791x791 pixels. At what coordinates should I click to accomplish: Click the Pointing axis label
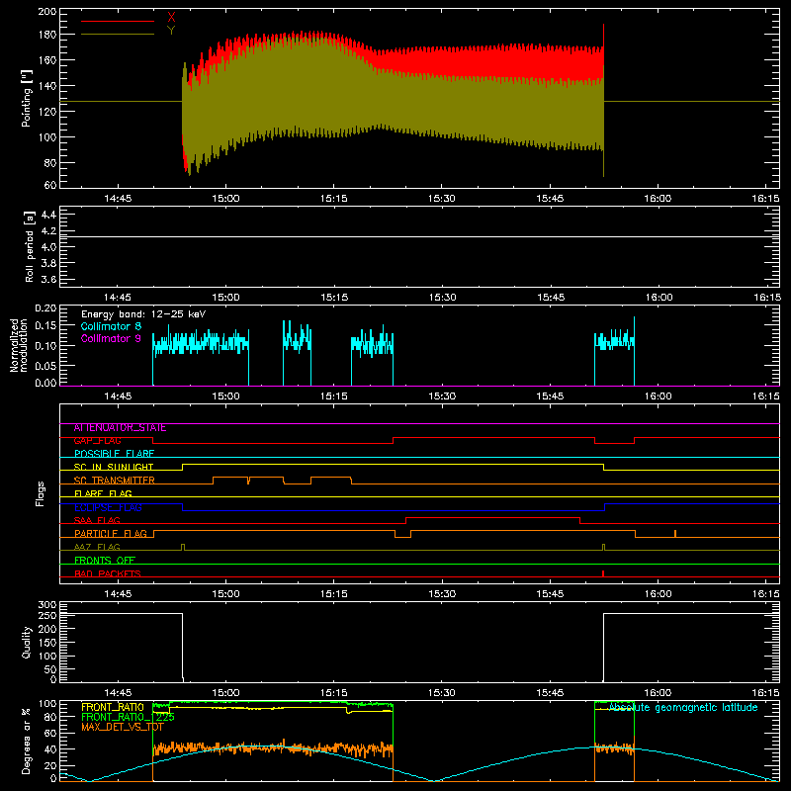[x=27, y=99]
